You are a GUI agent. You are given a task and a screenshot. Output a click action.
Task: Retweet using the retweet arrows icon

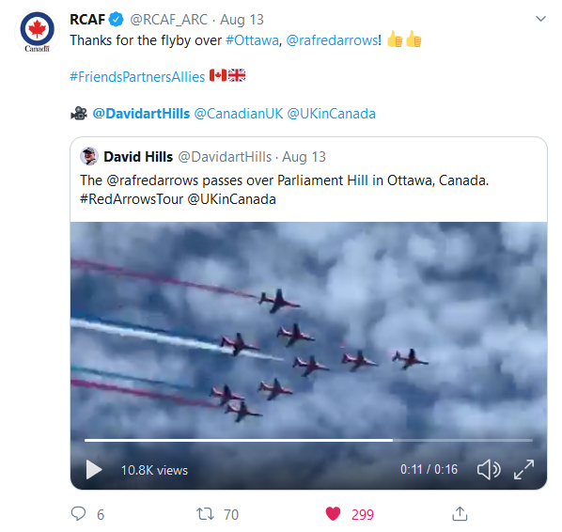(x=205, y=514)
